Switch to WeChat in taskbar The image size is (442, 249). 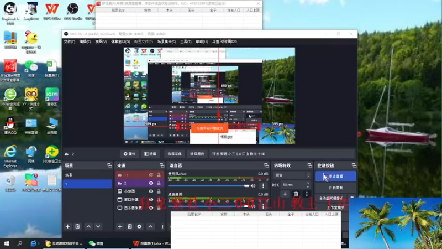click(96, 243)
